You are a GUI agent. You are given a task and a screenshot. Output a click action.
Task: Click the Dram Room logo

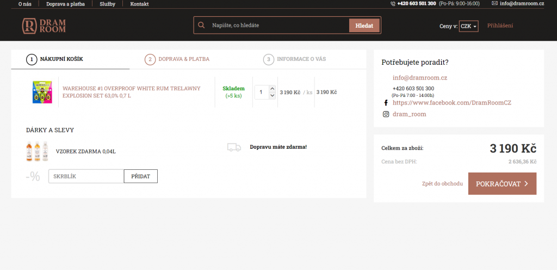44,26
